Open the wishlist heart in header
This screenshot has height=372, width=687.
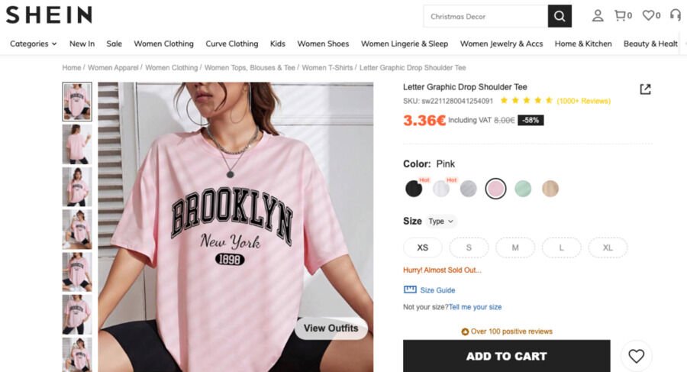(x=648, y=15)
